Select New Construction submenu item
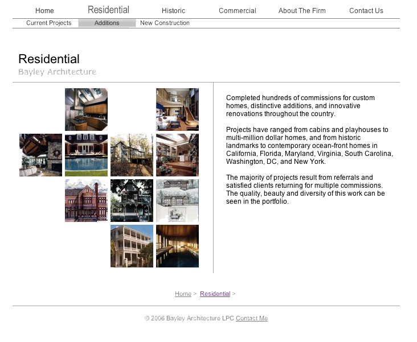417x342 pixels. pyautogui.click(x=165, y=23)
